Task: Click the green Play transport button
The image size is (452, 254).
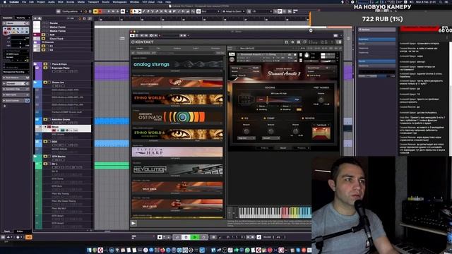Action: pyautogui.click(x=195, y=237)
